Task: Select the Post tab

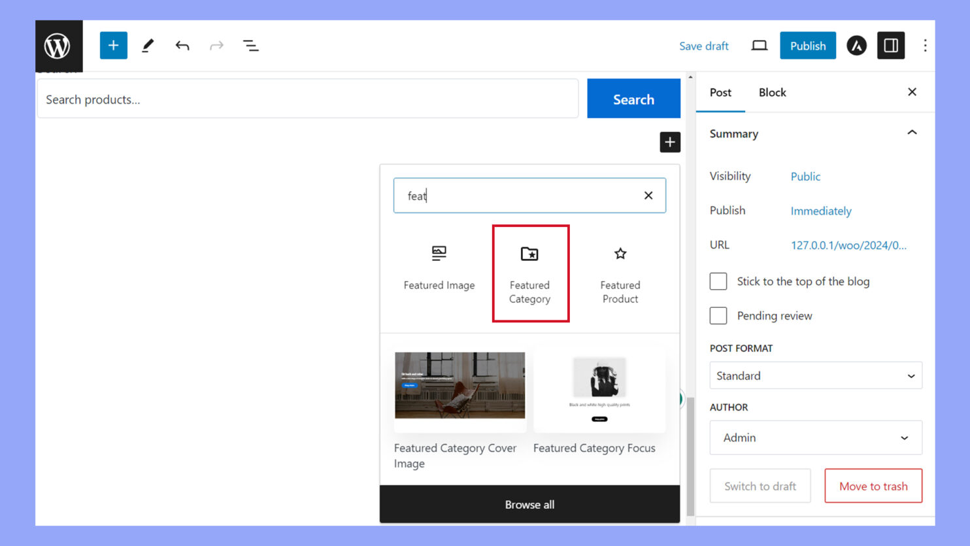Action: pos(720,92)
